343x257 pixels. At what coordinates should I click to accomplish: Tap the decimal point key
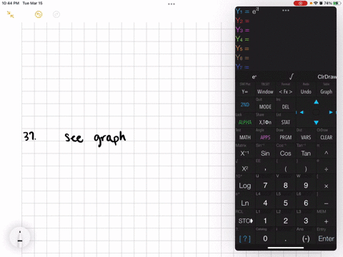pos(286,238)
